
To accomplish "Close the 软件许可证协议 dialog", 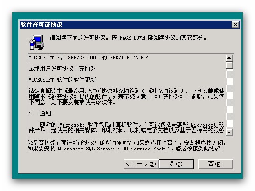I will pyautogui.click(x=235, y=25).
